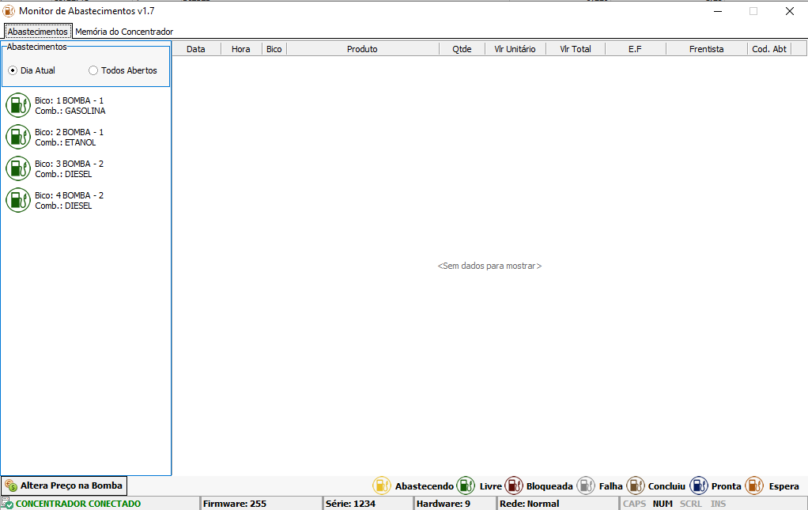Select the Todos Abertos radio option

click(x=93, y=70)
